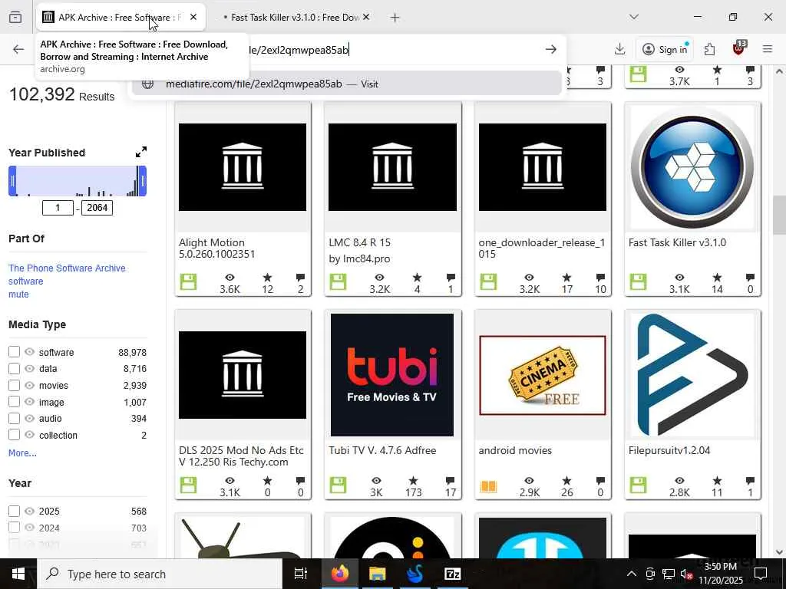
Task: Open a new tab with plus button
Action: (395, 18)
